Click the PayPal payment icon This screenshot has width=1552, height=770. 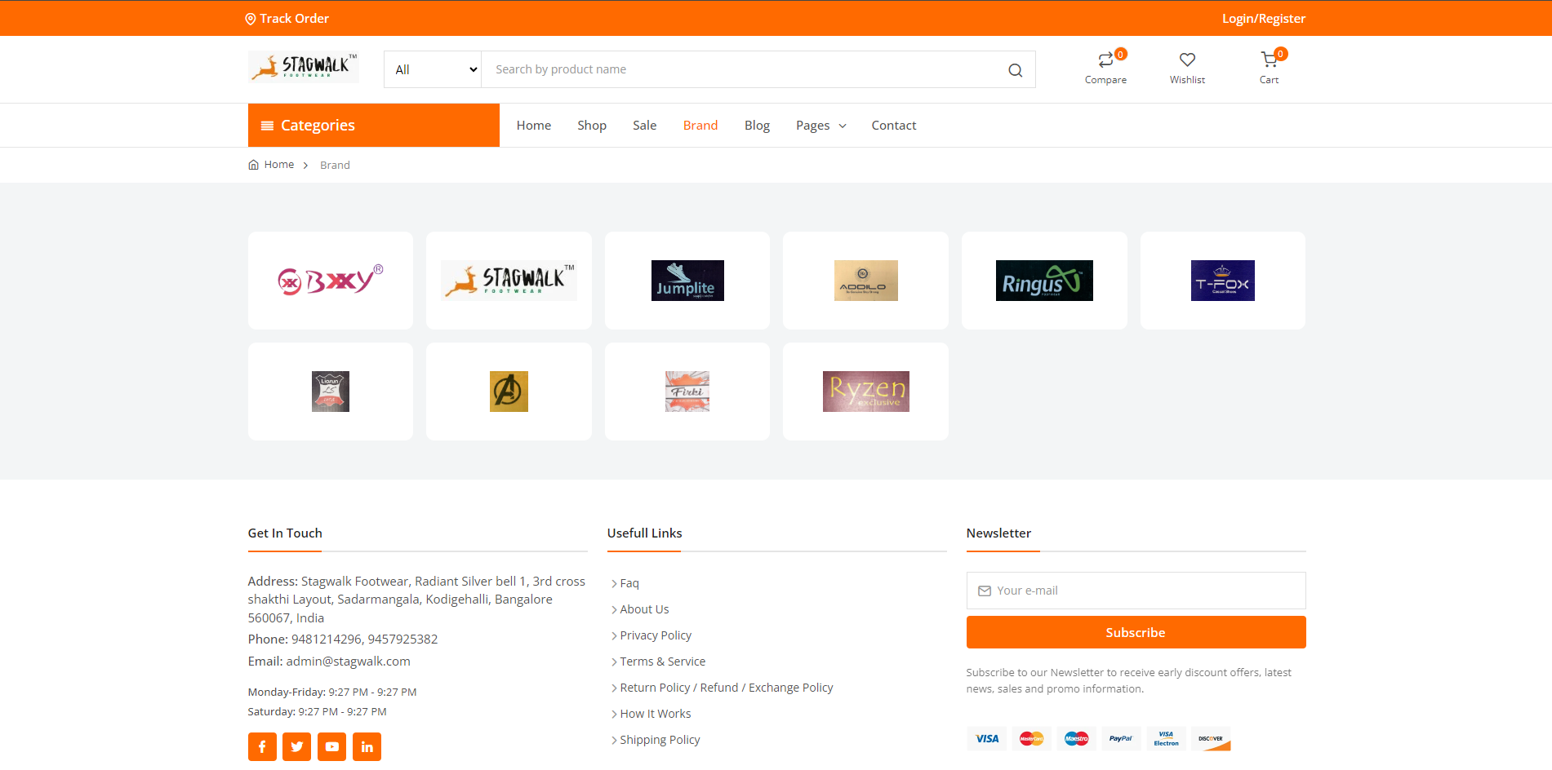pos(1121,739)
